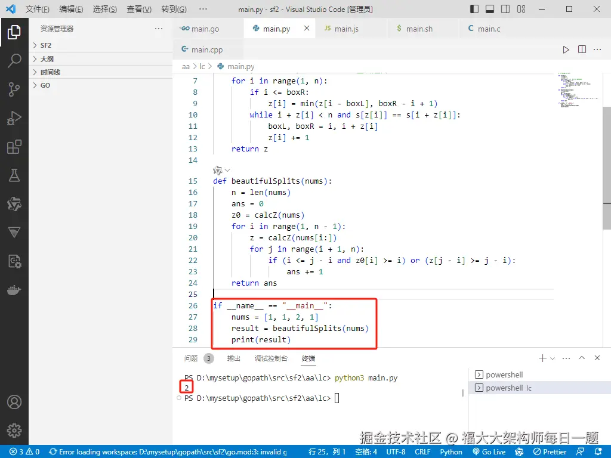Open the Manage gear icon
Viewport: 611px width, 458px height.
(x=14, y=431)
